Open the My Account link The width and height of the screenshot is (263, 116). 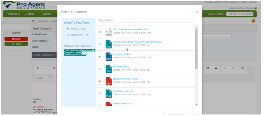pyautogui.click(x=232, y=2)
